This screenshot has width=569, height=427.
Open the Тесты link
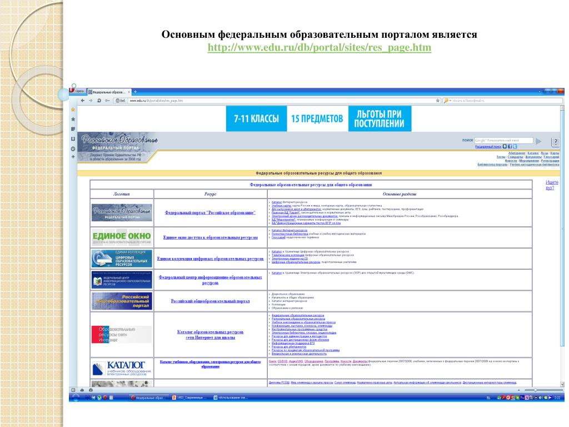(x=501, y=157)
